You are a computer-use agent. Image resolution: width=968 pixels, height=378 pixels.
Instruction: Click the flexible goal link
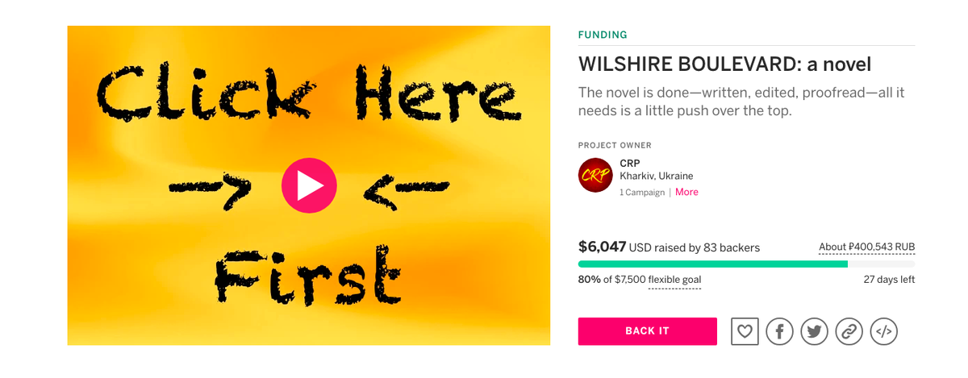674,280
